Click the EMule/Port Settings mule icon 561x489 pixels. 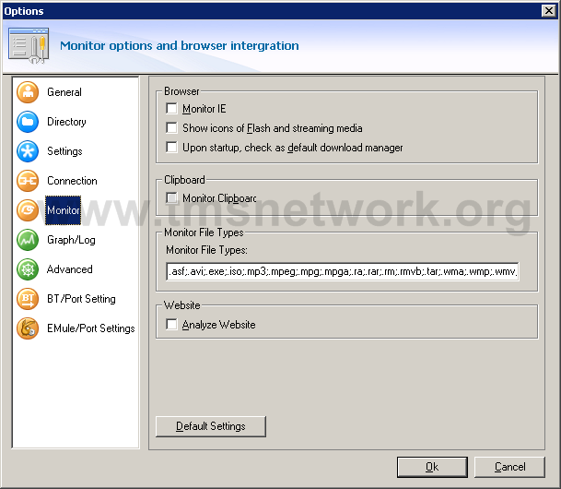click(x=28, y=328)
